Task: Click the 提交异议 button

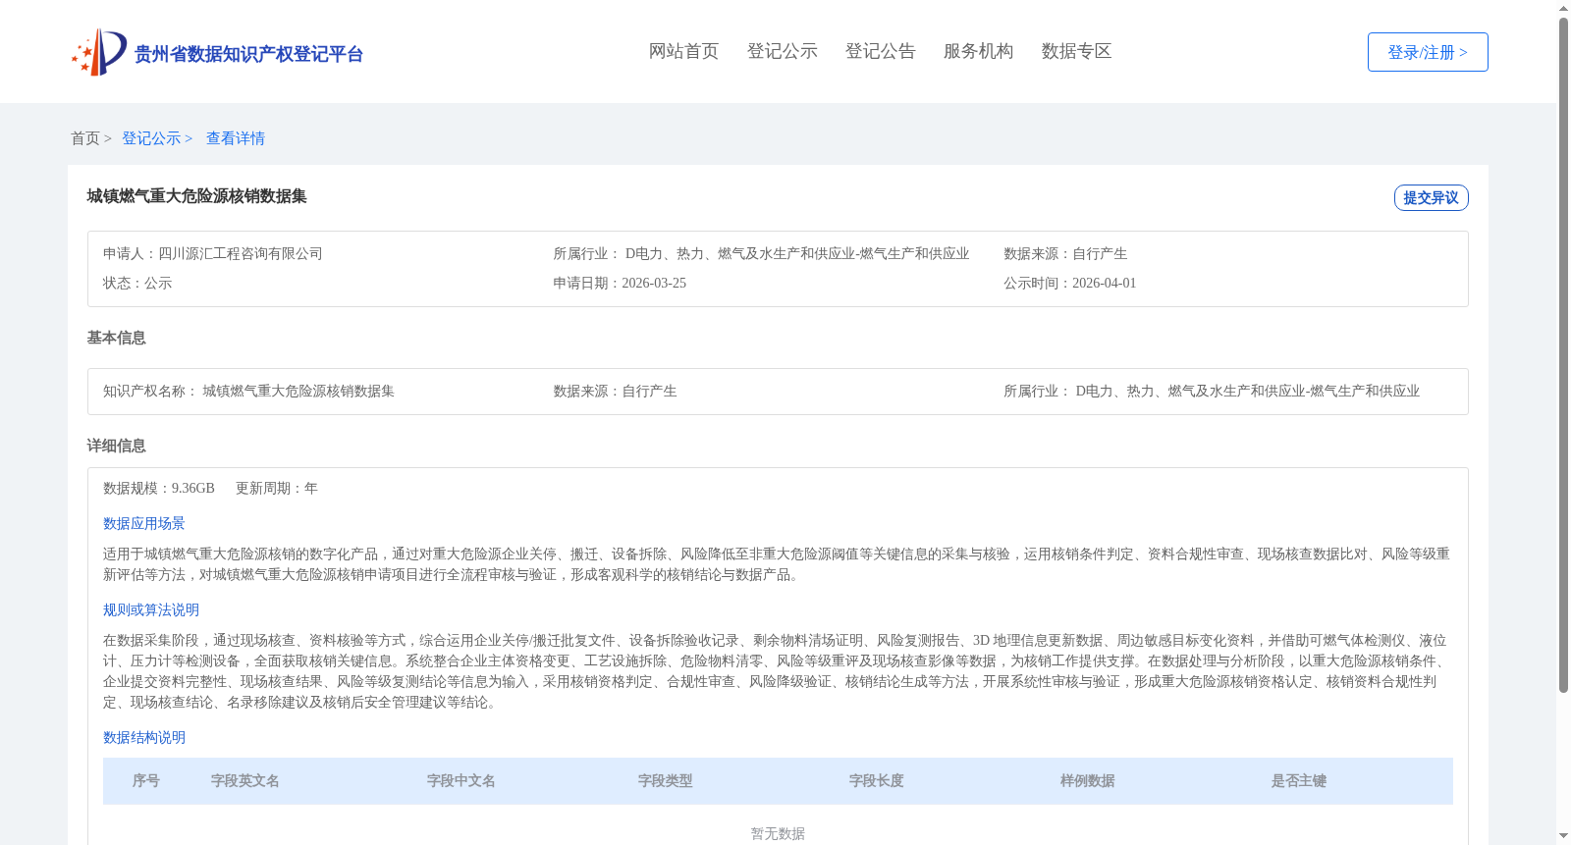Action: point(1431,197)
